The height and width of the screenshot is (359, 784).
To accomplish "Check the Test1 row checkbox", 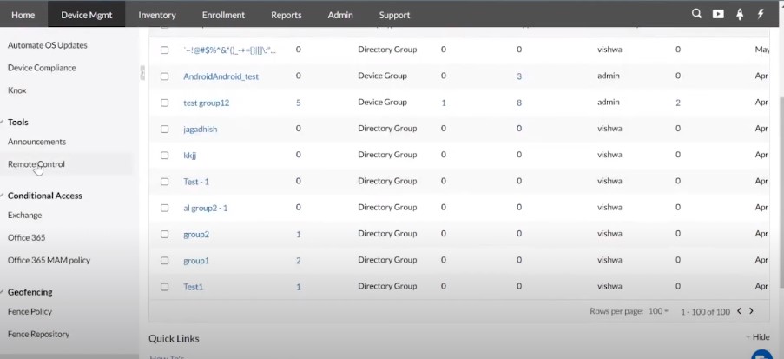I will [164, 286].
